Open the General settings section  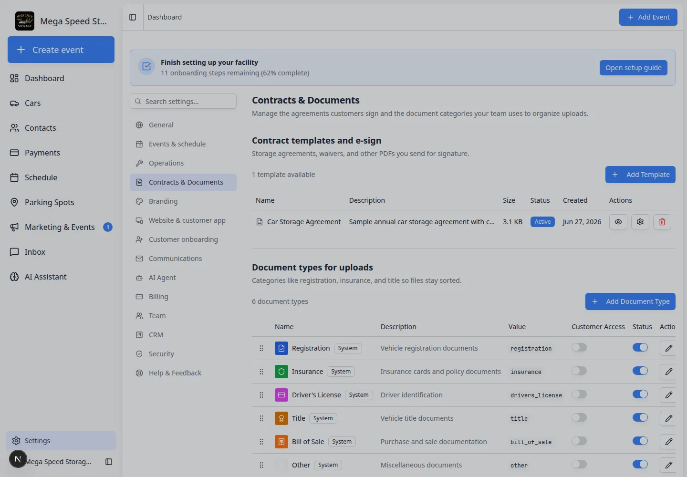coord(183,125)
